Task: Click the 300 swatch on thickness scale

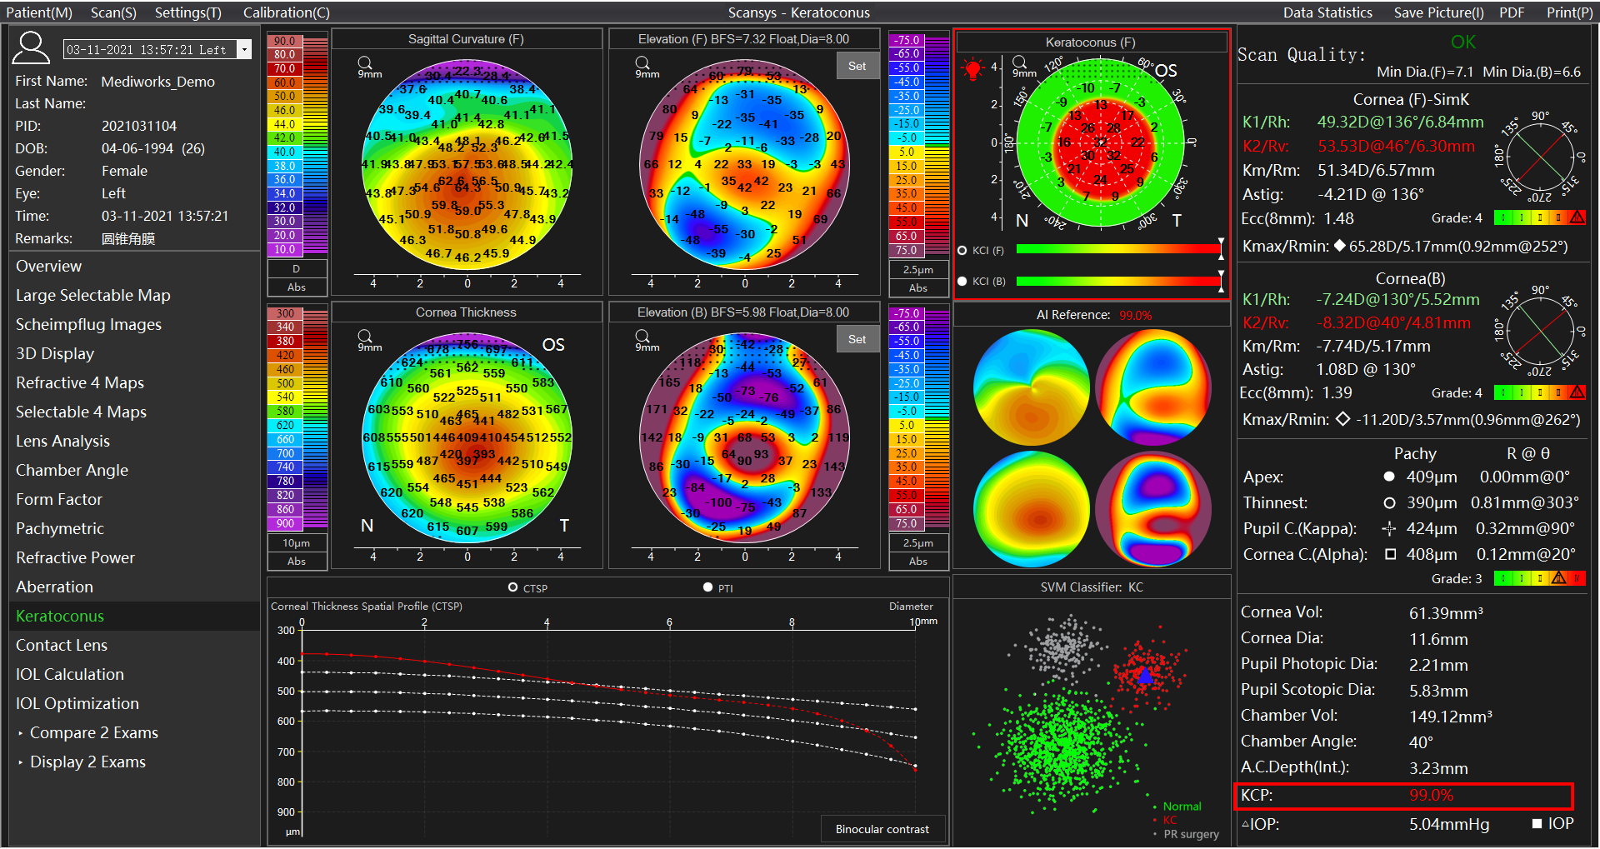Action: click(x=285, y=314)
